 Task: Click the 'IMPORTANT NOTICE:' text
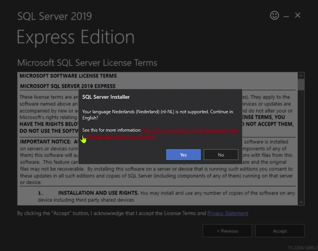click(46, 142)
